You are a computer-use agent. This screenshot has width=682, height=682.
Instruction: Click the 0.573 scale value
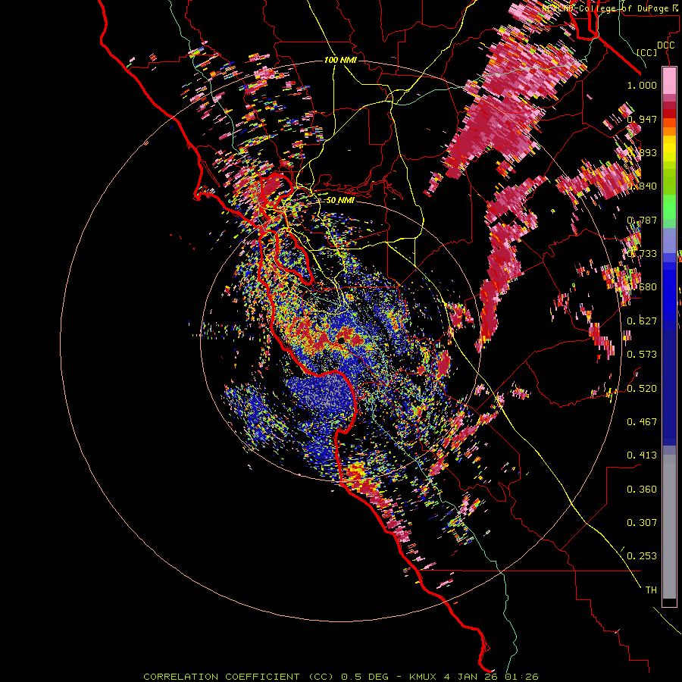642,354
